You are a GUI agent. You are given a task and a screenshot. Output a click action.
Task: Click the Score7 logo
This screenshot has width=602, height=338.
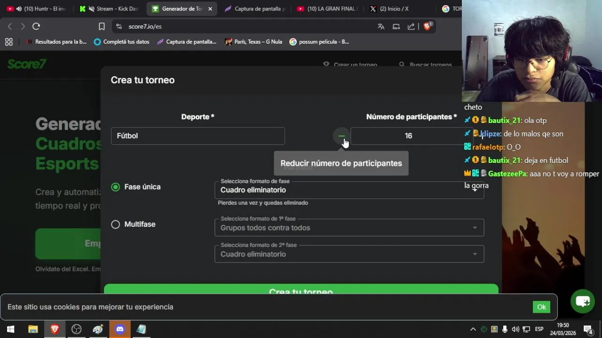27,64
